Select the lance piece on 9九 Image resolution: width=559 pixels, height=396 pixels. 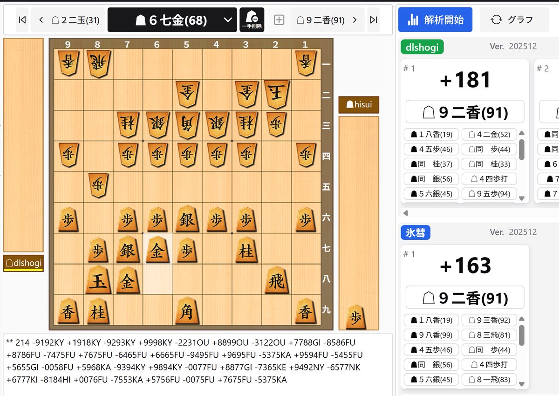click(x=68, y=310)
